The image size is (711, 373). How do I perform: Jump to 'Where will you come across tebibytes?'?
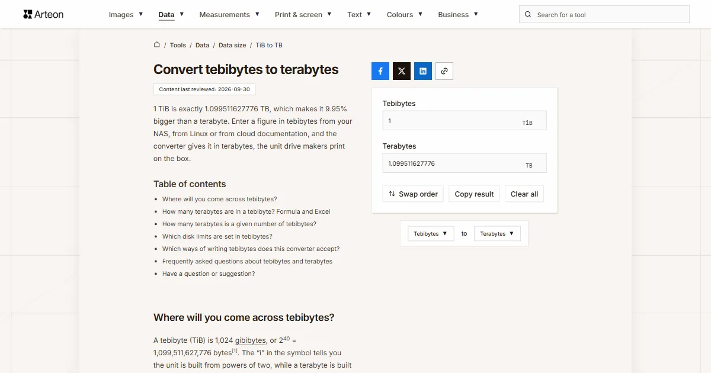tap(220, 200)
